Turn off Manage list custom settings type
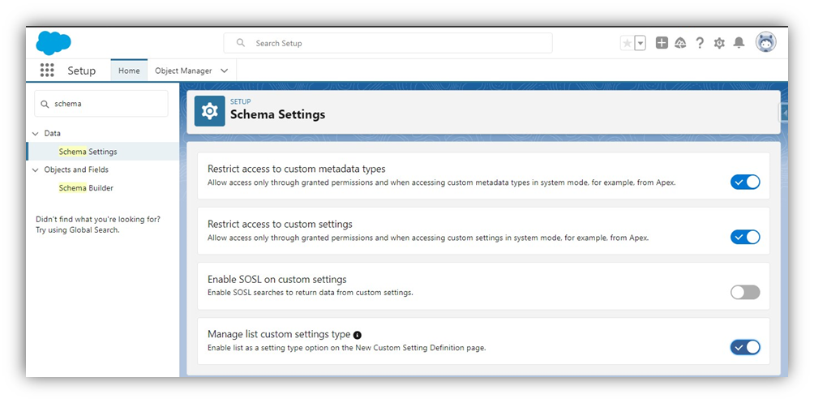This screenshot has height=403, width=814. pyautogui.click(x=745, y=347)
